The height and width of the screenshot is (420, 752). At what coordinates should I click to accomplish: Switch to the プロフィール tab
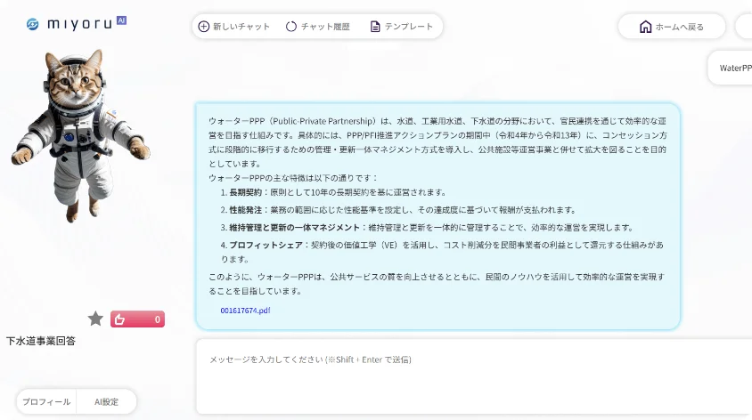46,401
